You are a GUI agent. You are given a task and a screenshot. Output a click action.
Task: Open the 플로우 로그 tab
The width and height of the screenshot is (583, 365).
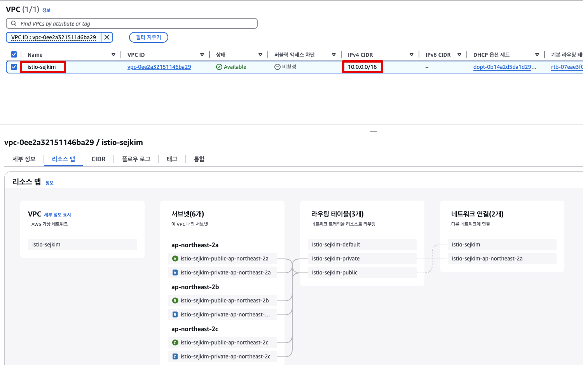[x=136, y=159]
